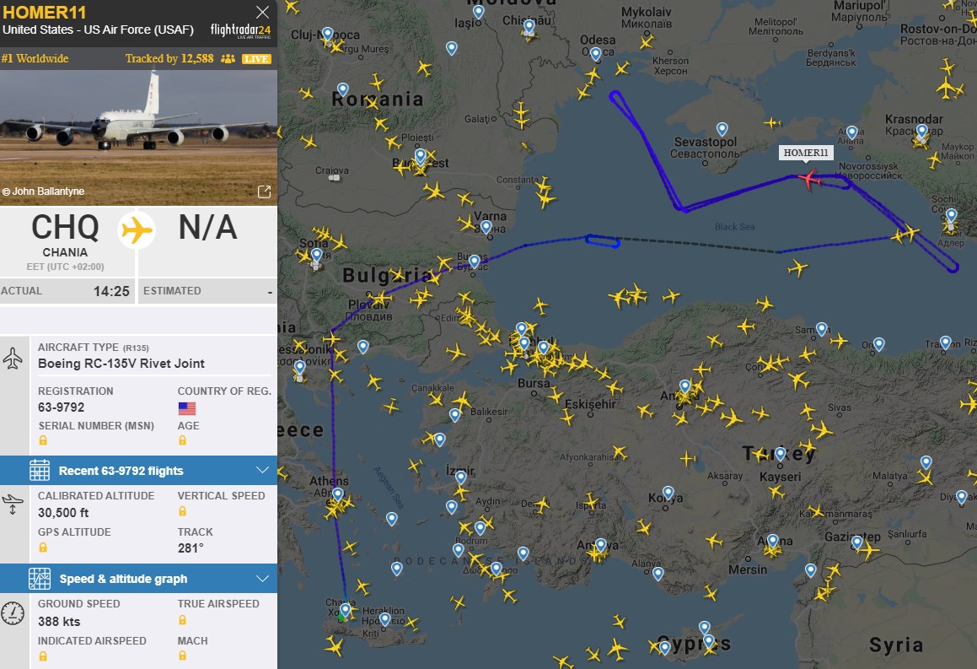The height and width of the screenshot is (669, 977).
Task: Close the HOMER11 flight panel
Action: click(263, 13)
